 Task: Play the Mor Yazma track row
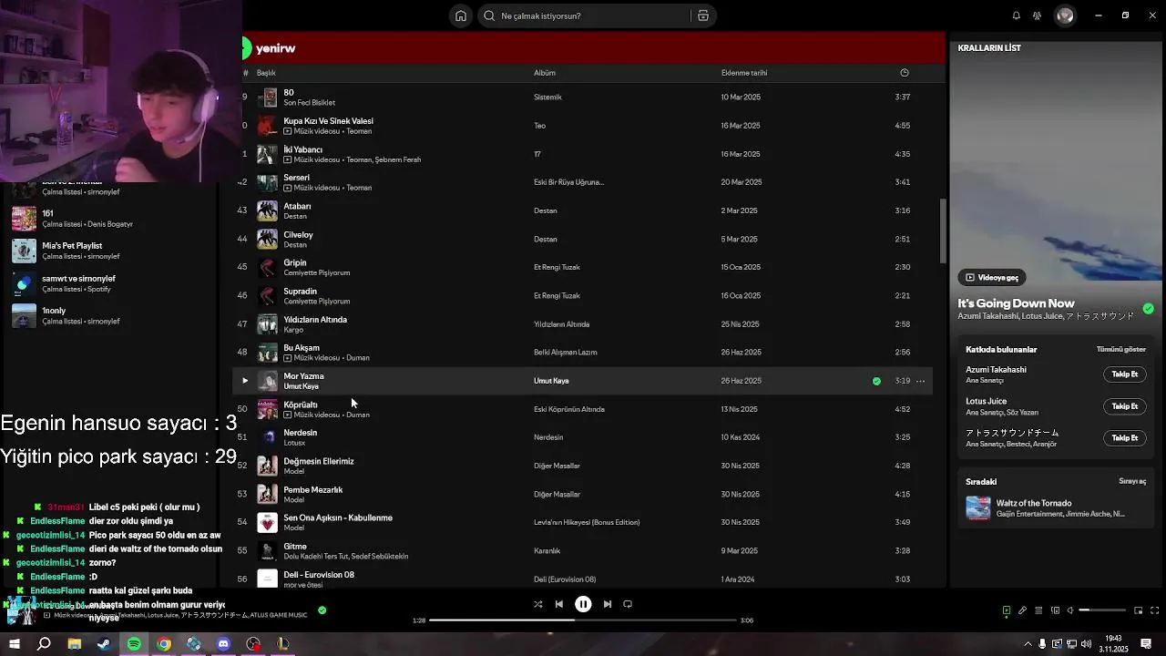[x=244, y=381]
